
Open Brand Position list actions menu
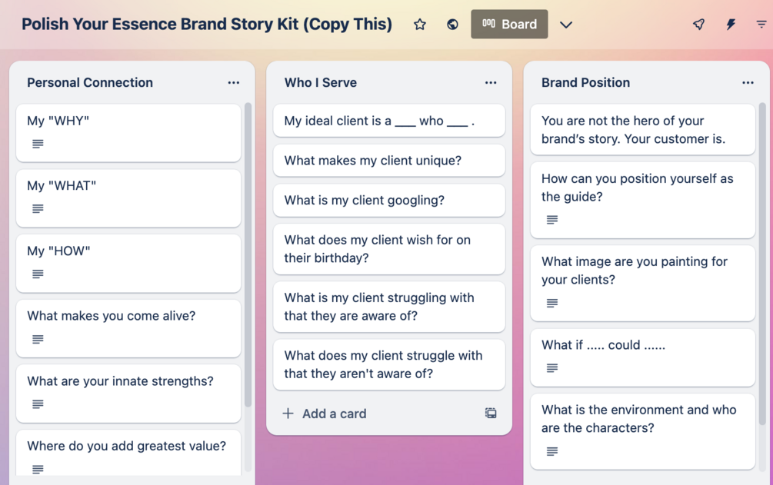click(x=748, y=82)
